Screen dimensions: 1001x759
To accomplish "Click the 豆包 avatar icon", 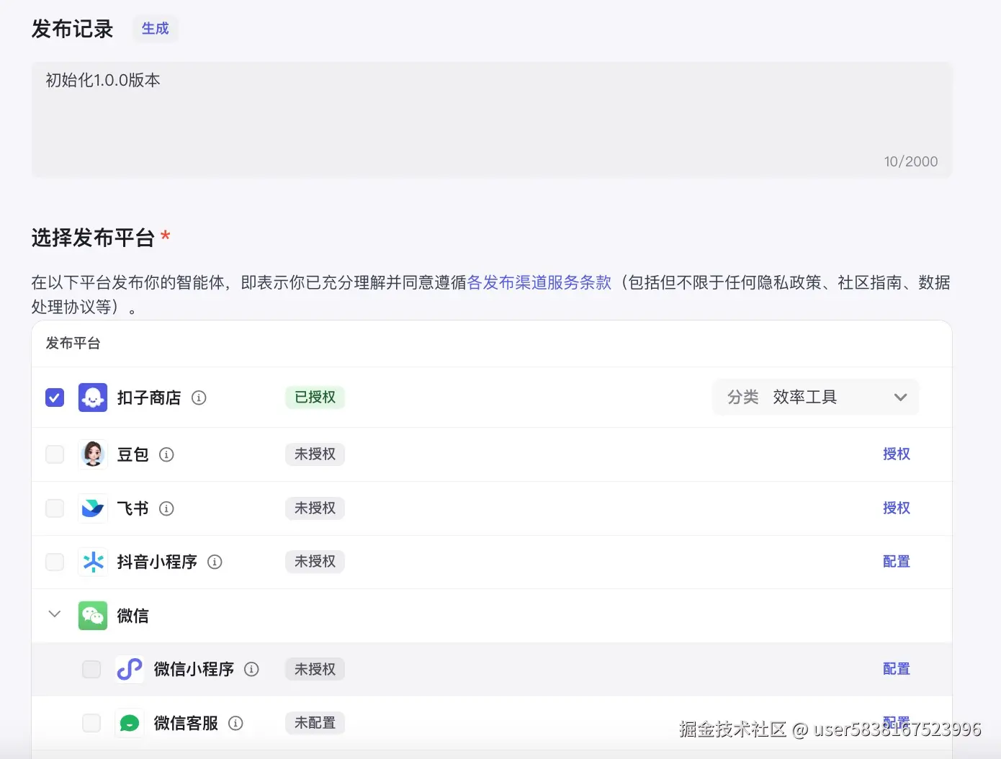I will point(92,454).
